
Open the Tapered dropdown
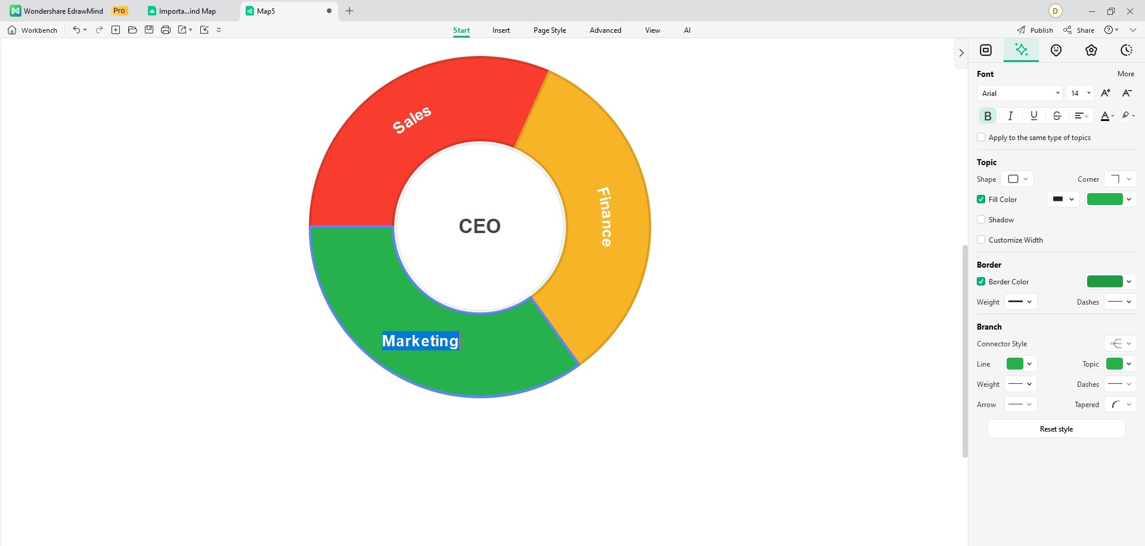coord(1120,404)
